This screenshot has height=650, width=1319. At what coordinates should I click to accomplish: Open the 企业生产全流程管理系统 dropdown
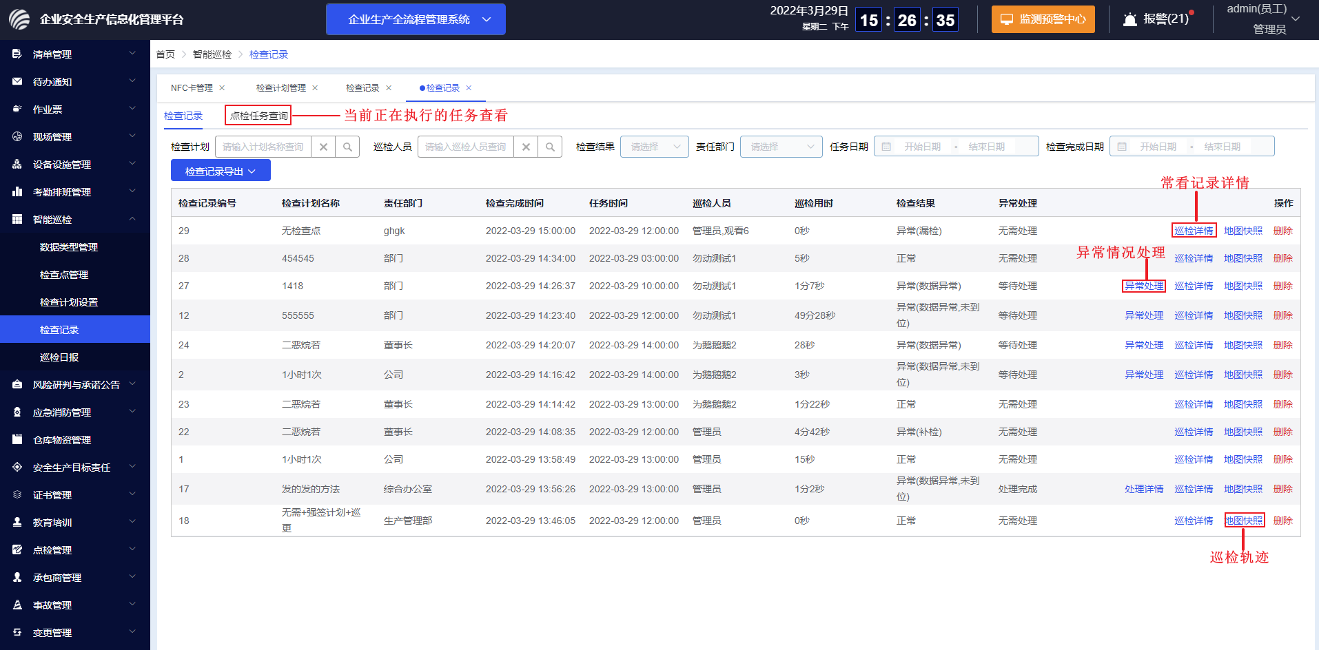(416, 19)
